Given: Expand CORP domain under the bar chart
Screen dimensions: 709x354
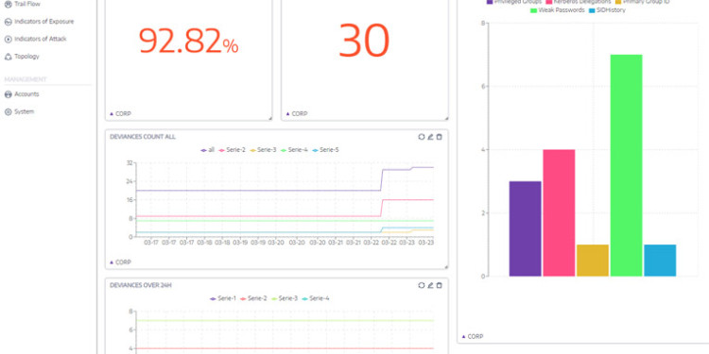Looking at the screenshot, I should point(473,336).
